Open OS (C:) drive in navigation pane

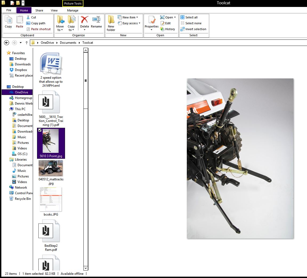[x=20, y=154]
